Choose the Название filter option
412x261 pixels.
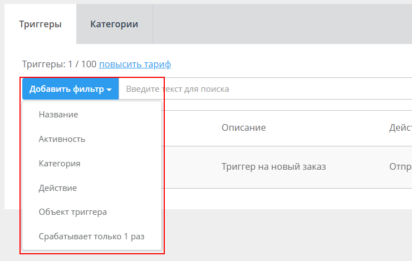(92, 115)
